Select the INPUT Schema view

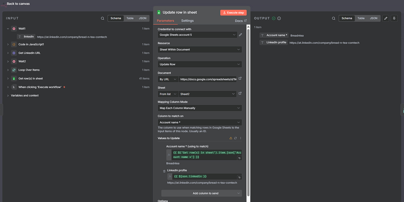click(x=116, y=18)
